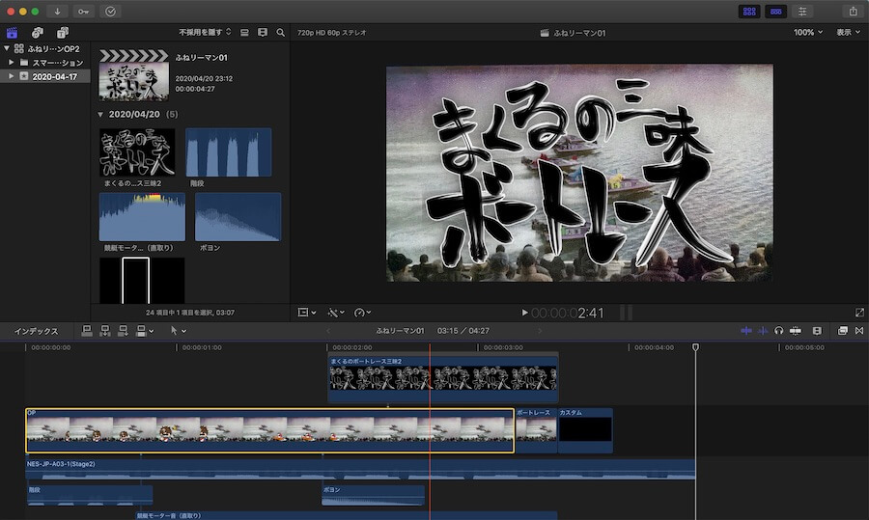Select the まくるのボートレース三昧2 timeline clip
This screenshot has height=520, width=869.
[443, 379]
